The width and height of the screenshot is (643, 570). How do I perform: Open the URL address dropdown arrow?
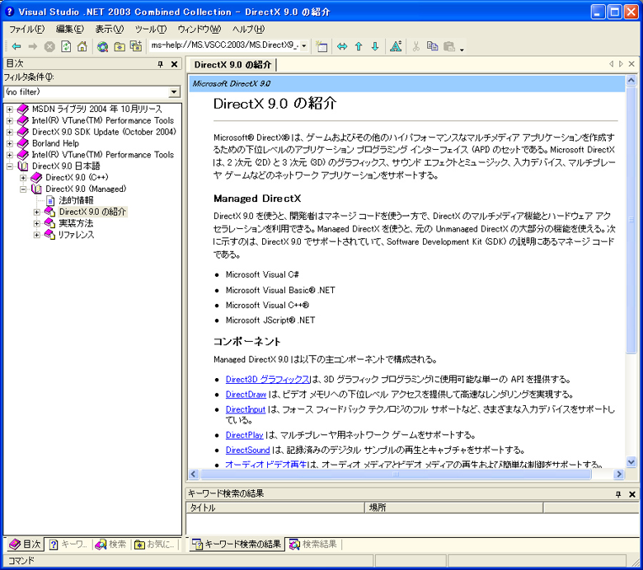(304, 46)
